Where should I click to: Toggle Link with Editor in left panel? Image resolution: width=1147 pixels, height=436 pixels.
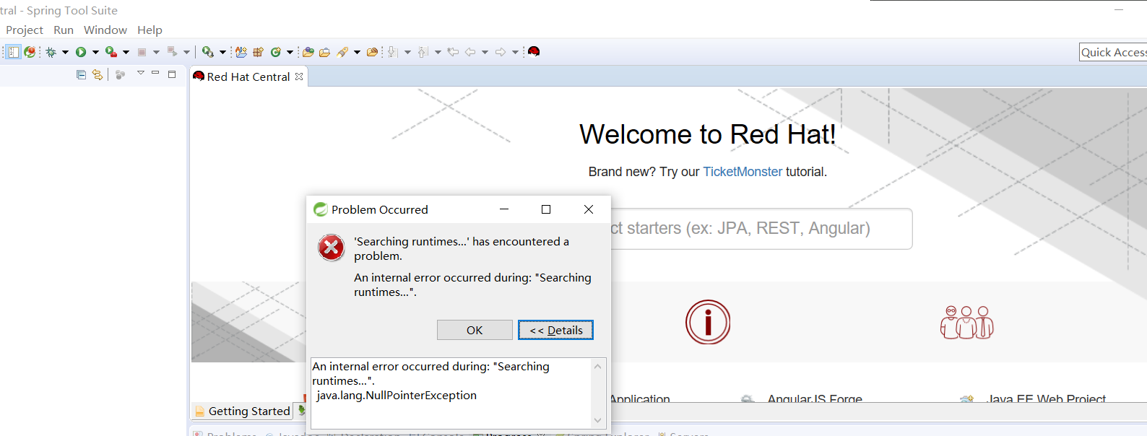point(98,74)
